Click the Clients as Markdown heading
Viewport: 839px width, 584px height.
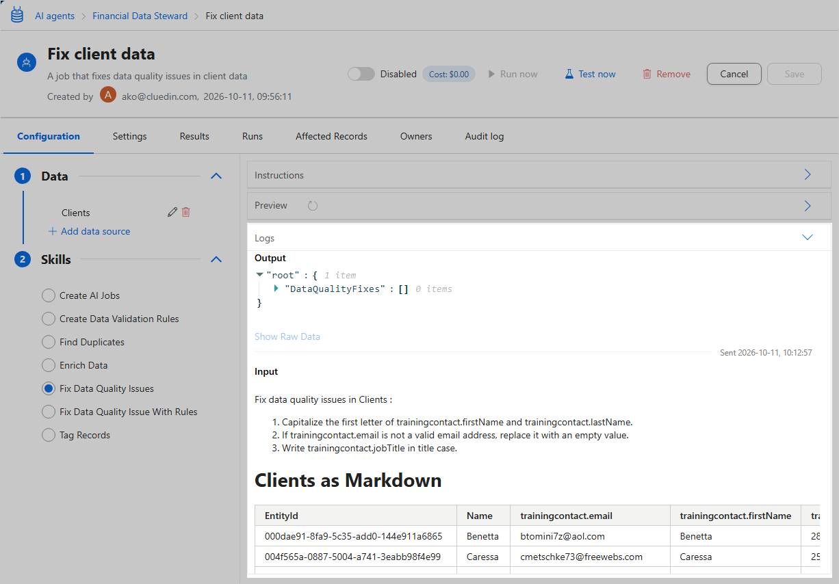coord(348,480)
